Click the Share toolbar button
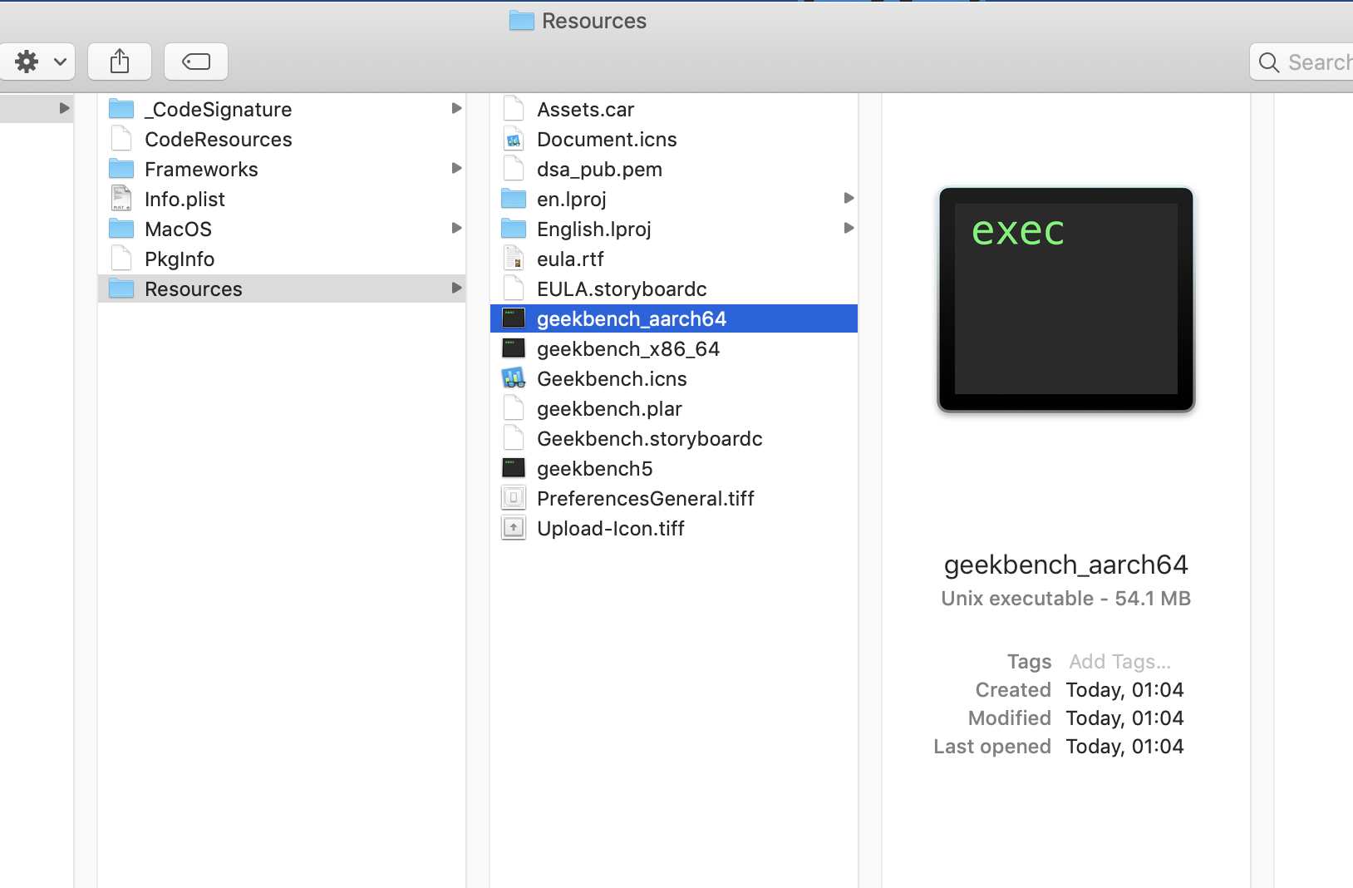Viewport: 1353px width, 888px height. coord(120,62)
